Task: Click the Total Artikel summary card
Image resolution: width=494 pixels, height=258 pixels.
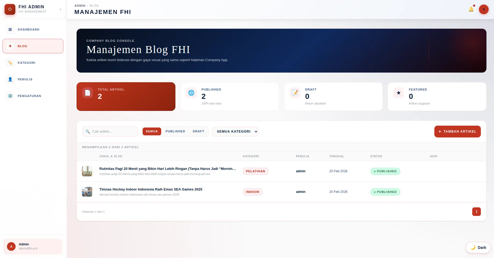Action: click(126, 96)
